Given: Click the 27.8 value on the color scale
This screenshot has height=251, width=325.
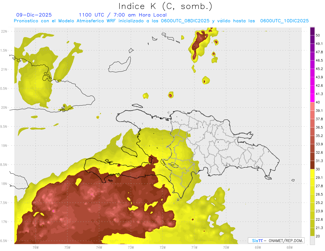Looking at the screenshot, I should click(319, 186).
